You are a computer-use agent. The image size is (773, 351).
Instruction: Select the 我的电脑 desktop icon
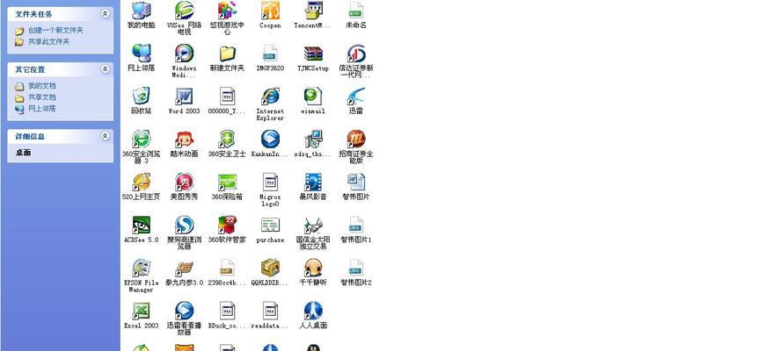[x=141, y=11]
